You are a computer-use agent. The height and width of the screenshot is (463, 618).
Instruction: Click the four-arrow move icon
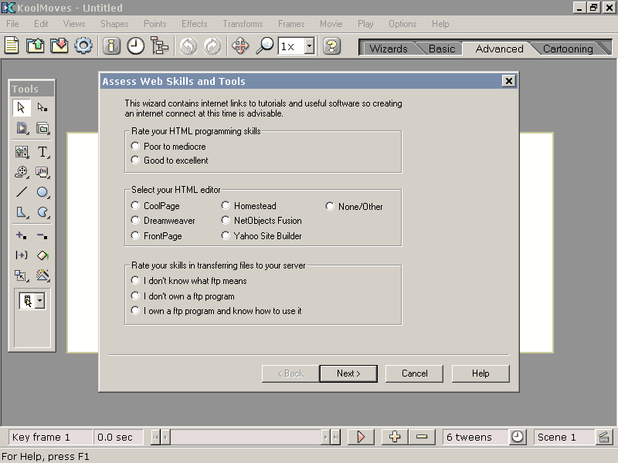pos(240,46)
